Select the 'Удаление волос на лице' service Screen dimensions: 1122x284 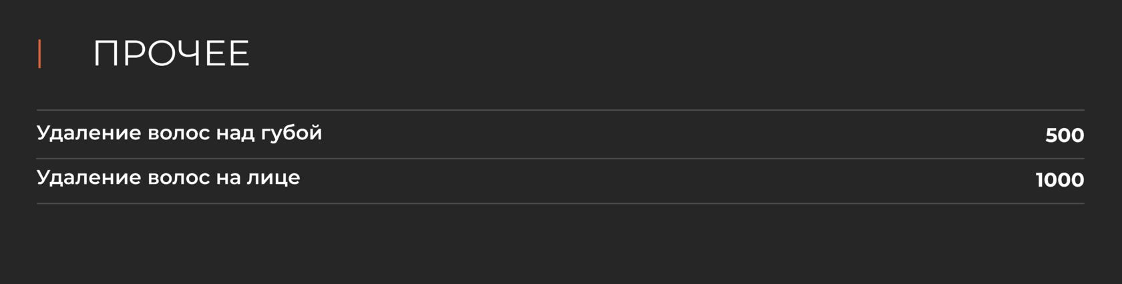[168, 178]
